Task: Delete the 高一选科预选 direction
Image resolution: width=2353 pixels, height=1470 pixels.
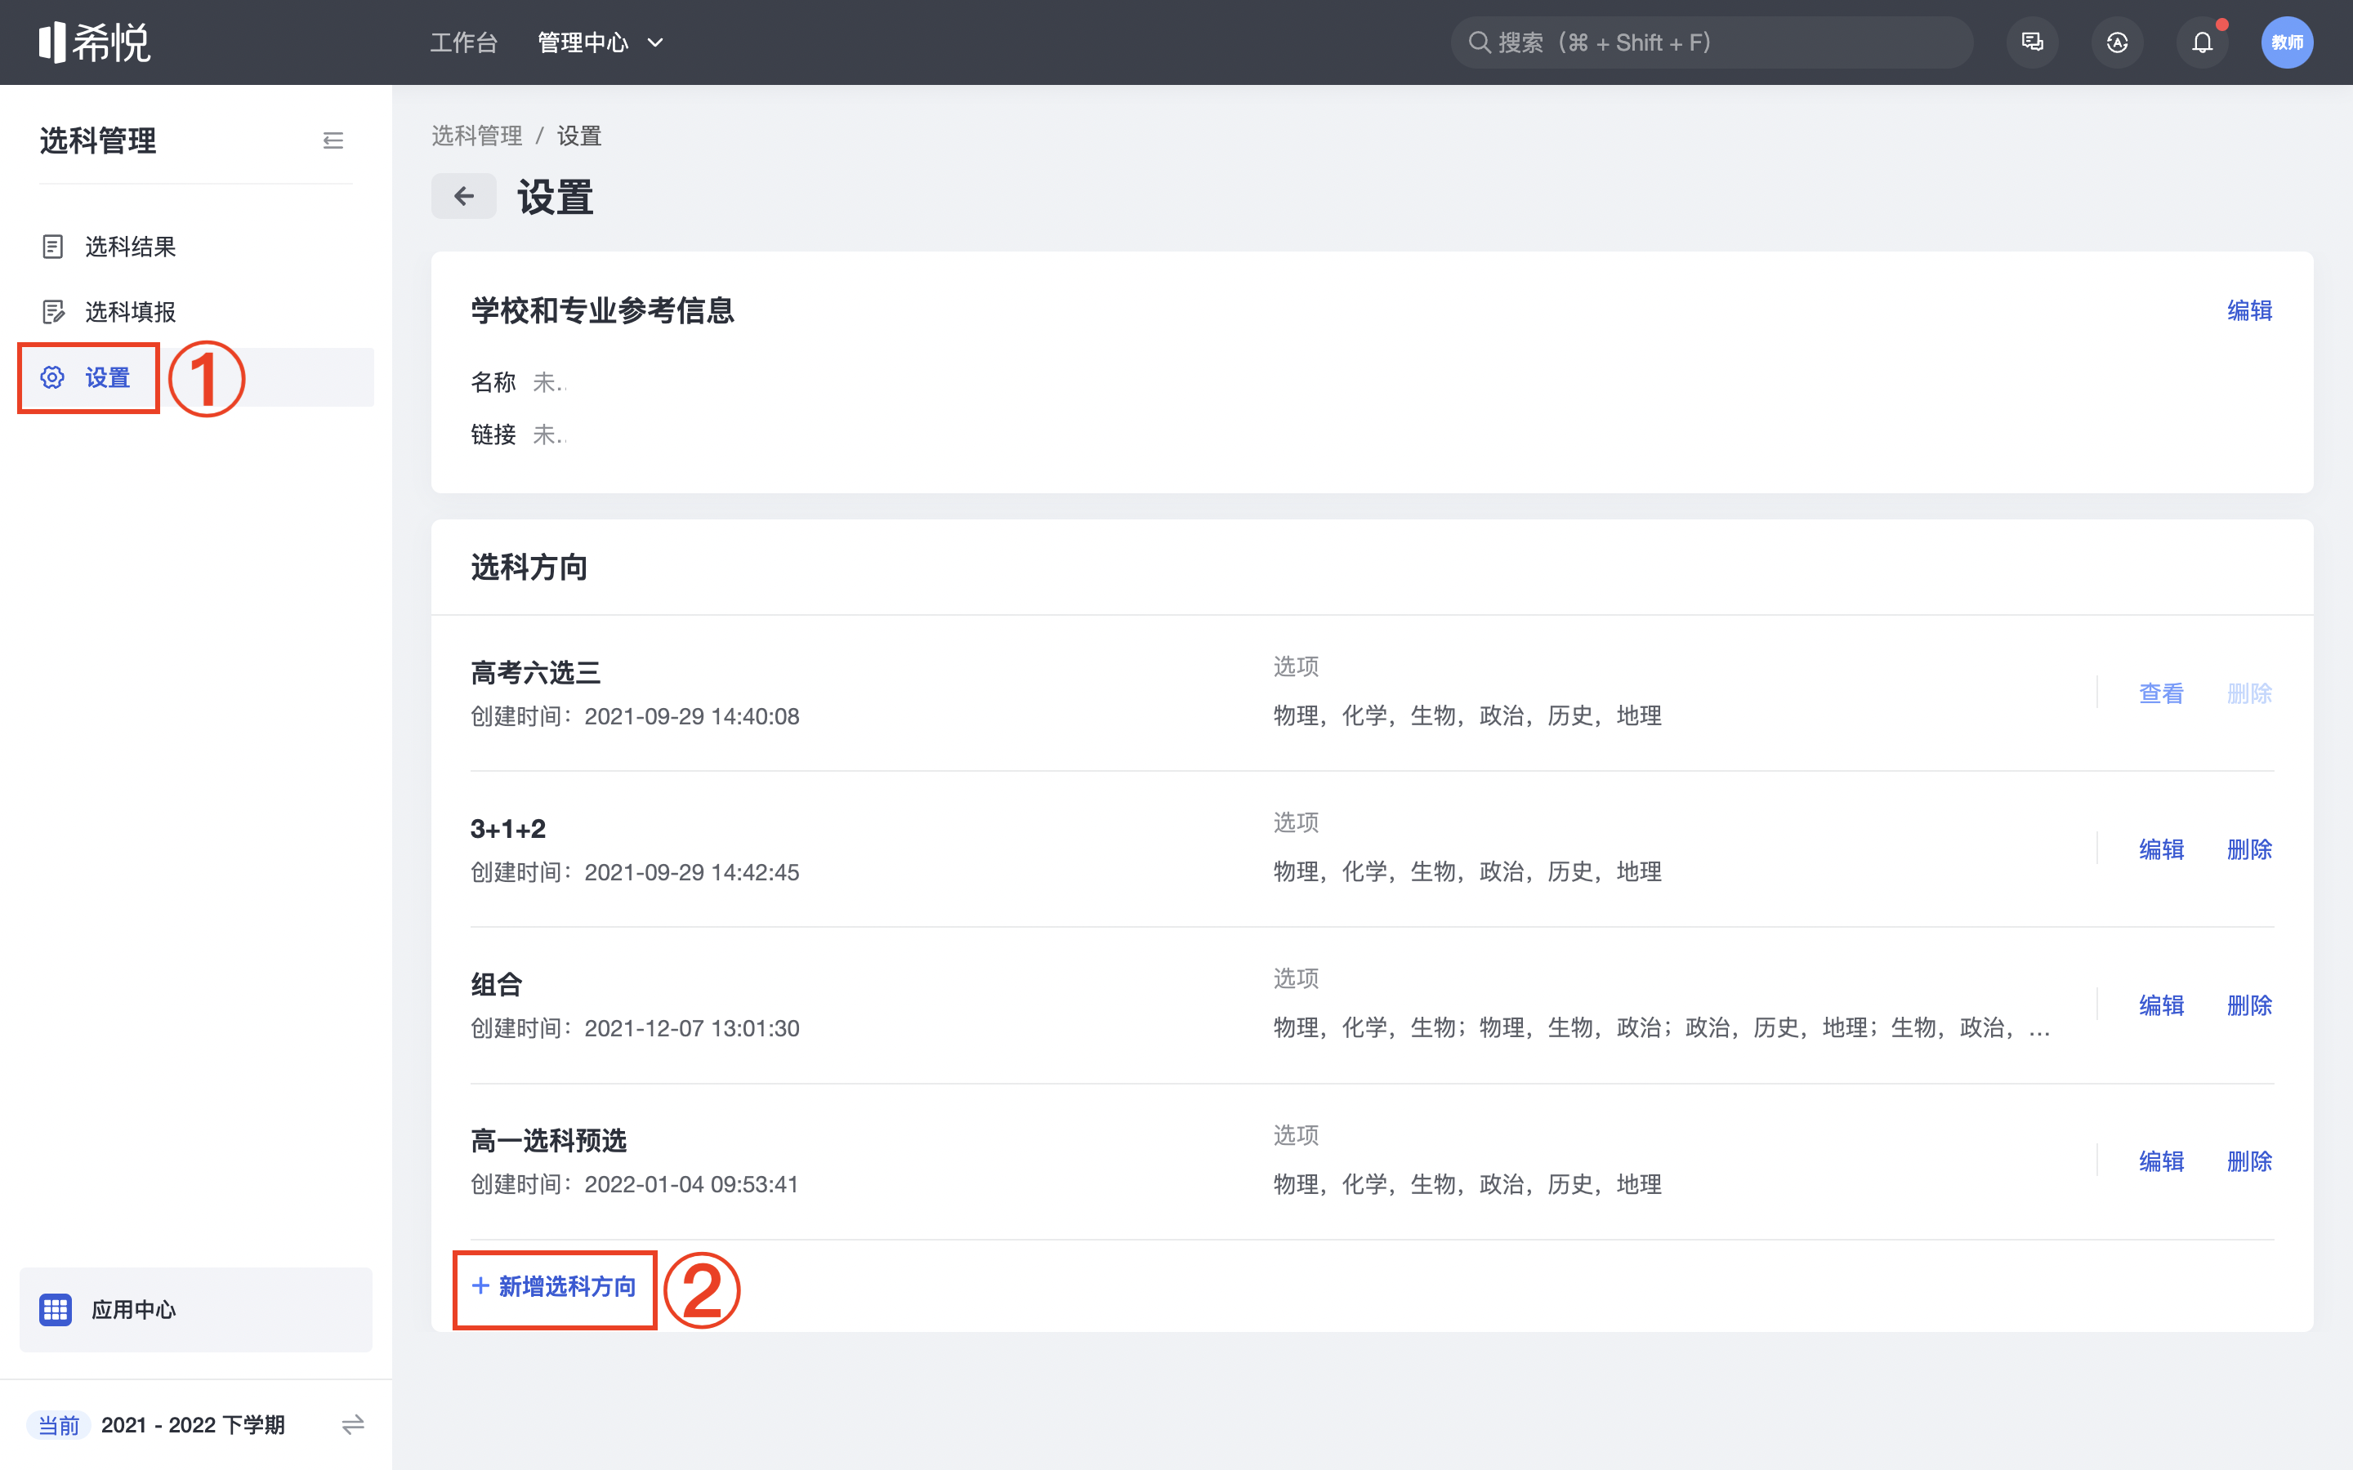Action: click(x=2249, y=1162)
